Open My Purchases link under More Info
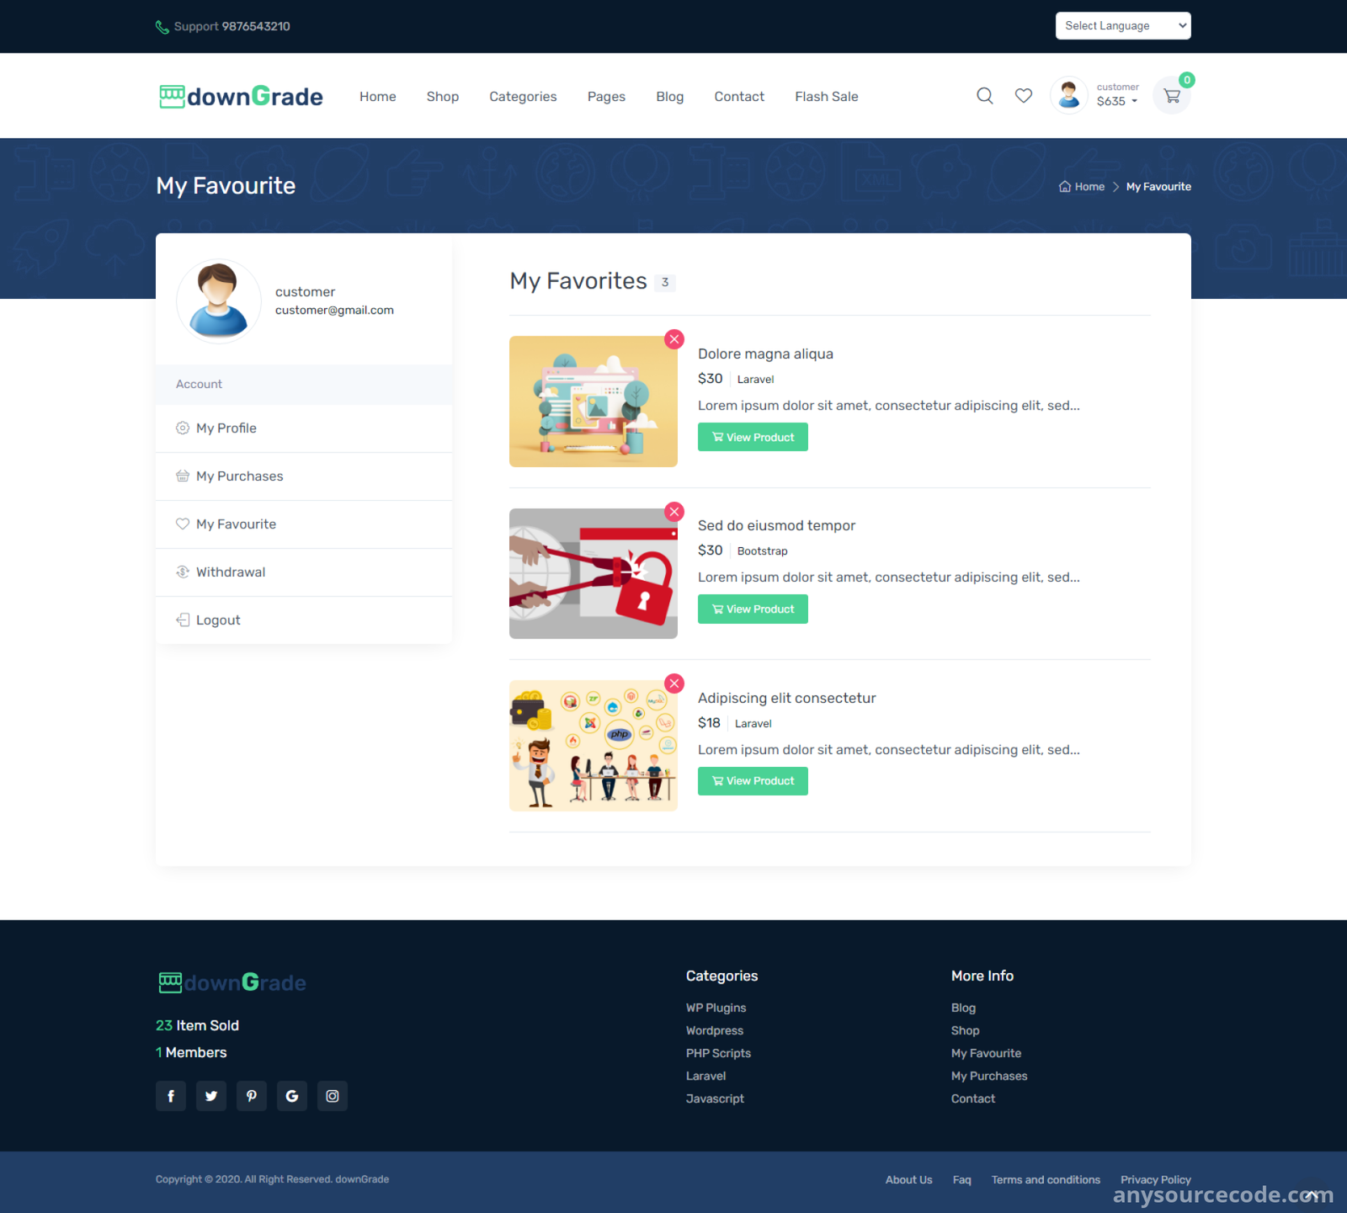This screenshot has height=1213, width=1347. click(x=989, y=1076)
